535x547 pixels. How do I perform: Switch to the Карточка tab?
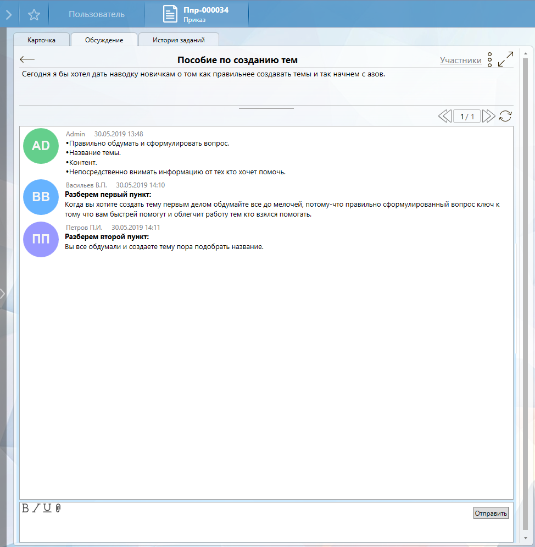(42, 40)
